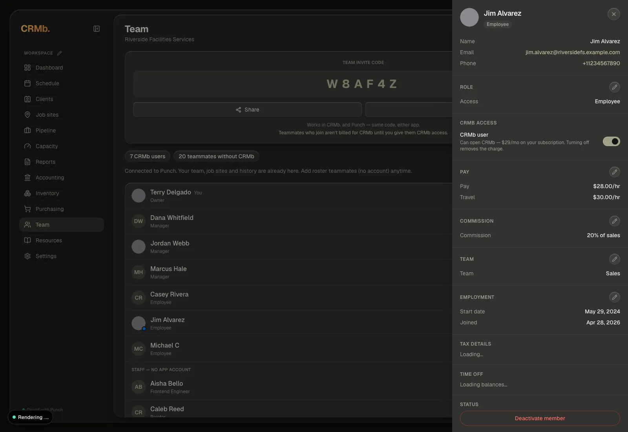
Task: Select Marcus Hale in the team list
Action: (289, 272)
